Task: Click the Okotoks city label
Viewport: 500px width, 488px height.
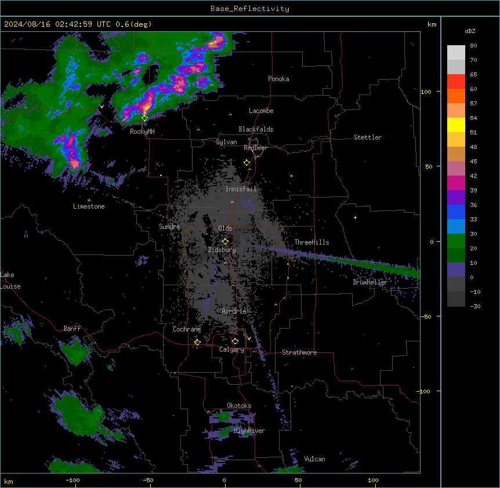Action: pos(239,406)
